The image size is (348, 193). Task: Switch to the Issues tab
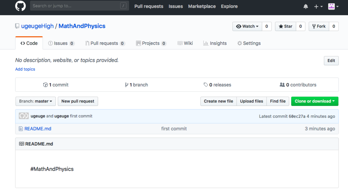point(61,43)
